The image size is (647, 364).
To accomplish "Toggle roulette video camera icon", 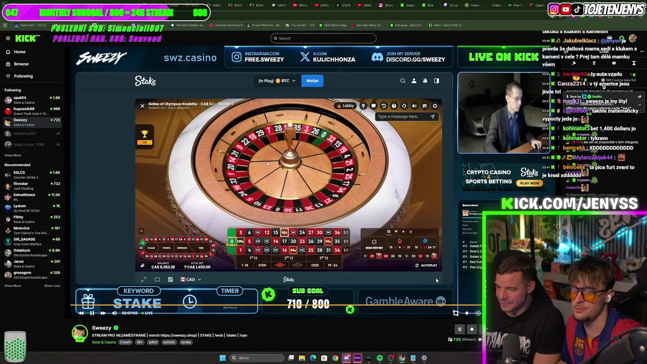I will (425, 106).
